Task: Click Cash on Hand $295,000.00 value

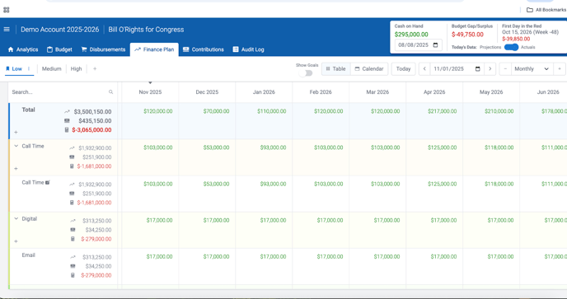Action: [x=411, y=35]
